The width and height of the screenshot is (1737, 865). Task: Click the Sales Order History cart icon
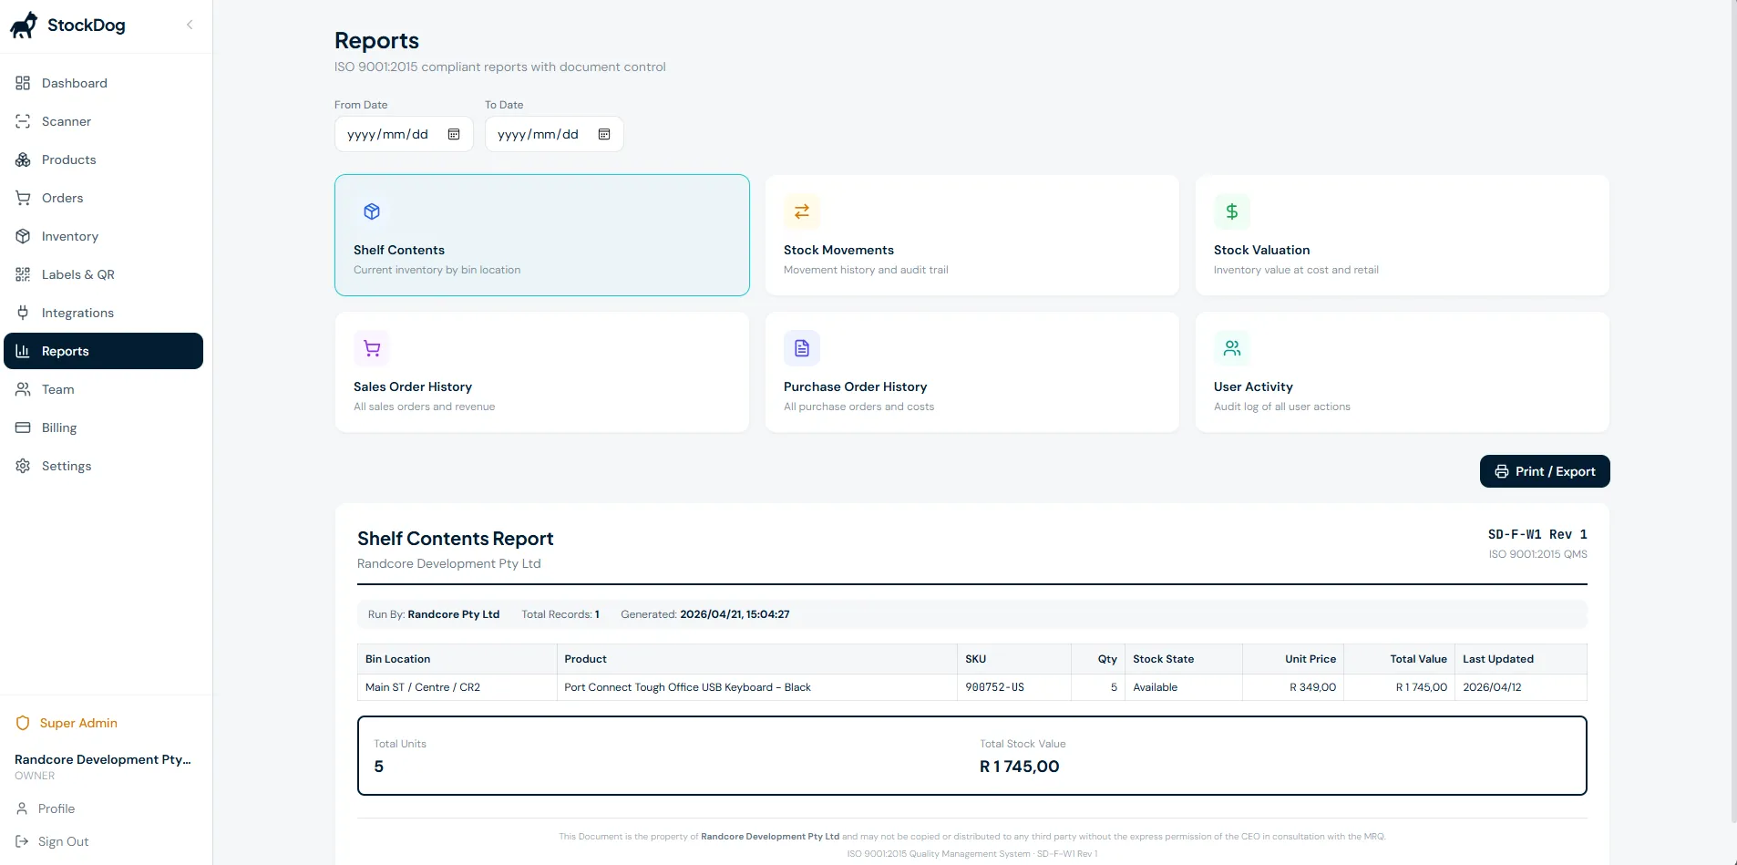click(x=372, y=348)
